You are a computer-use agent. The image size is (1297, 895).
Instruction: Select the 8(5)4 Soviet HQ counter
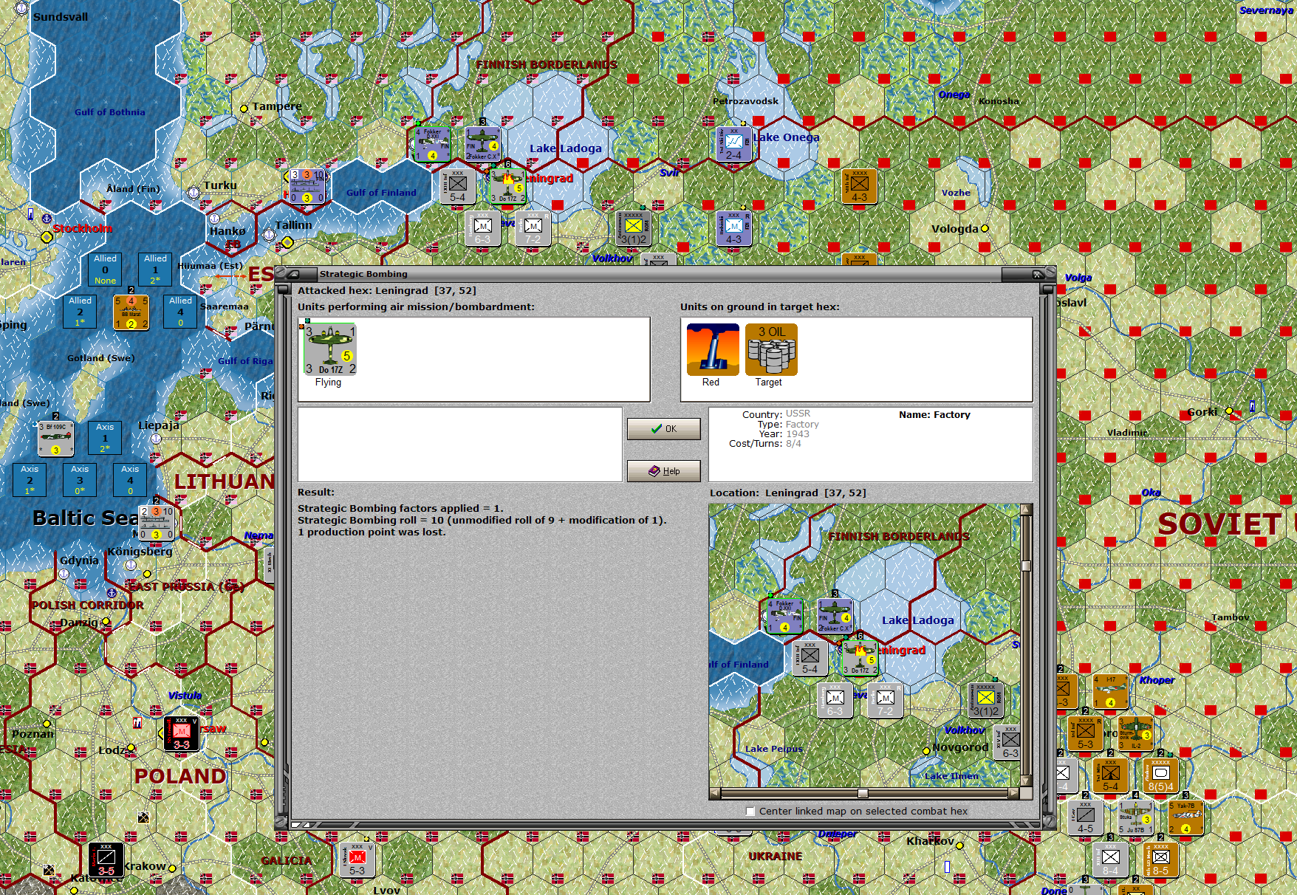(1161, 775)
